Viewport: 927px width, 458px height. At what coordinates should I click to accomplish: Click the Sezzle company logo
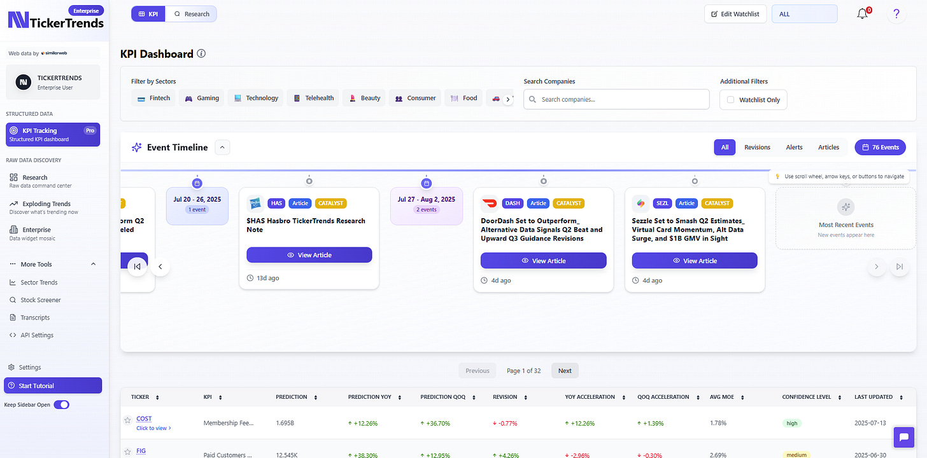pyautogui.click(x=640, y=204)
